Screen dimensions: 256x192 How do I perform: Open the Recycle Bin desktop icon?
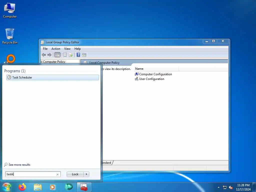[10, 36]
